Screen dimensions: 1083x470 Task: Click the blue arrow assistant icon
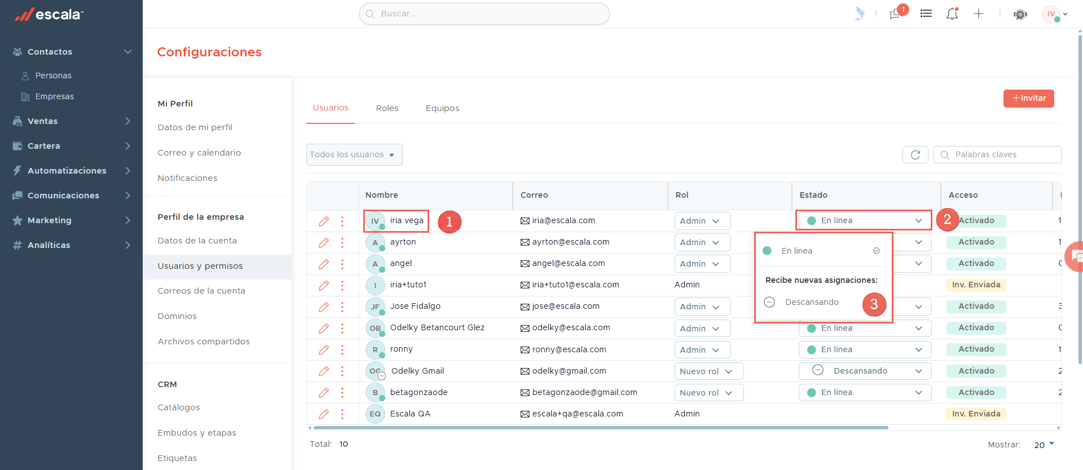[x=859, y=14]
